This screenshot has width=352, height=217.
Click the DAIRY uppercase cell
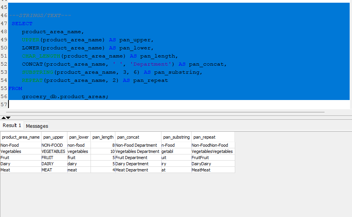pyautogui.click(x=54, y=164)
